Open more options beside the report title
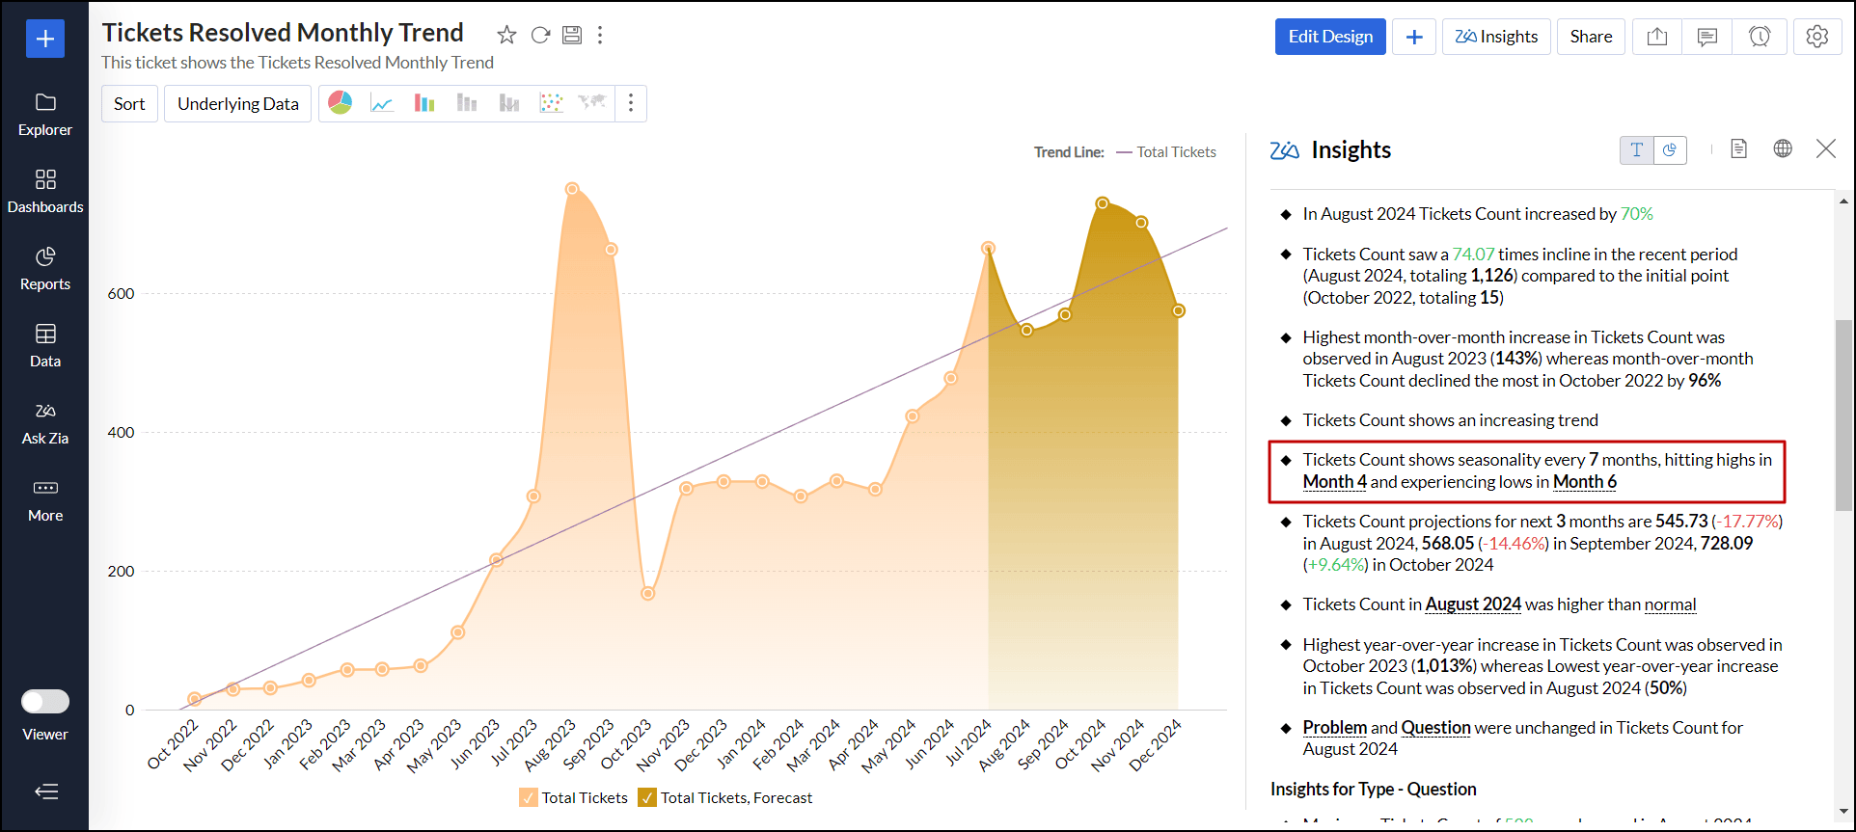The image size is (1856, 832). tap(600, 36)
